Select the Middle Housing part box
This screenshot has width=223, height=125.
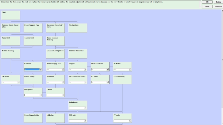[11, 54]
